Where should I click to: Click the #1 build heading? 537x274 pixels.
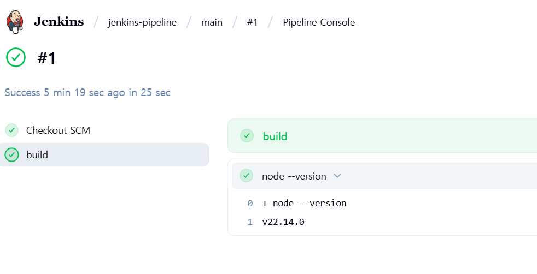46,58
